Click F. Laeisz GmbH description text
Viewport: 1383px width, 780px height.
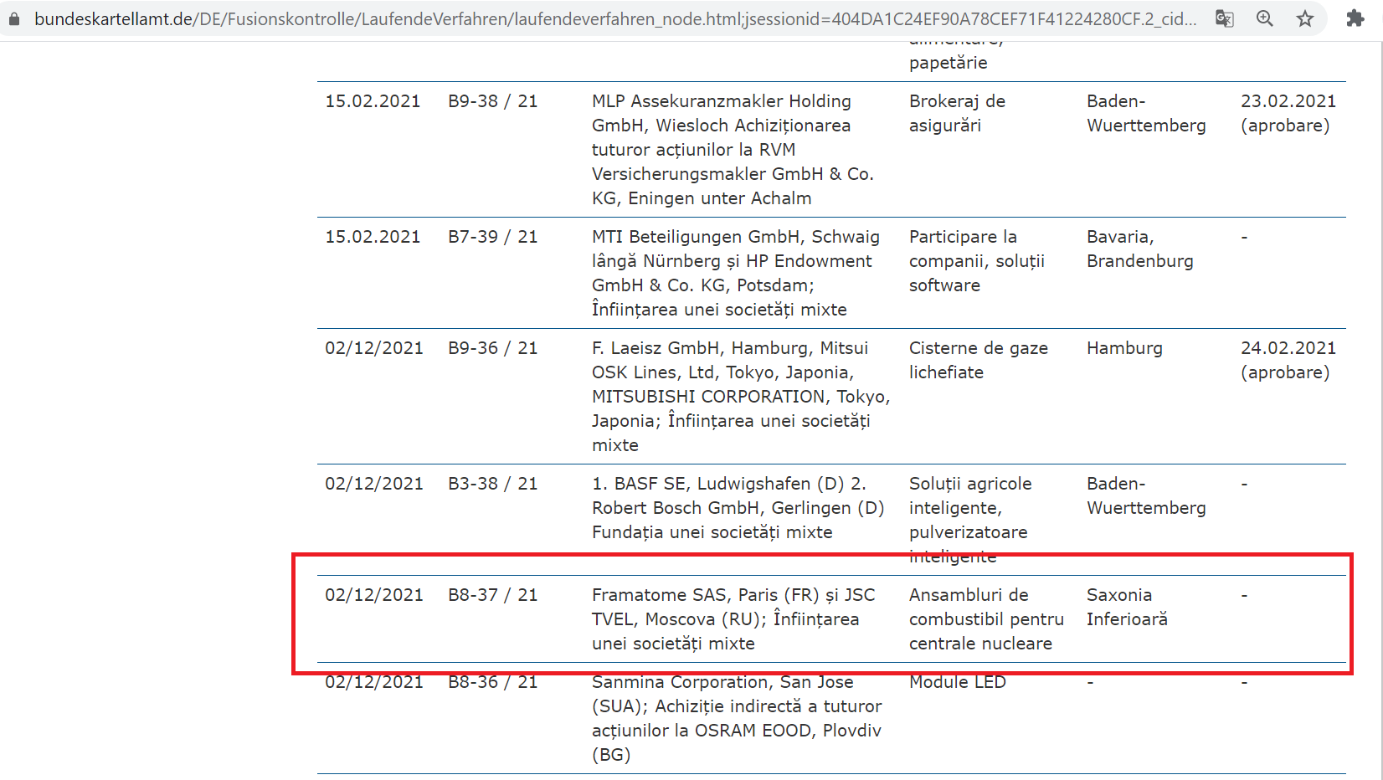tap(741, 397)
